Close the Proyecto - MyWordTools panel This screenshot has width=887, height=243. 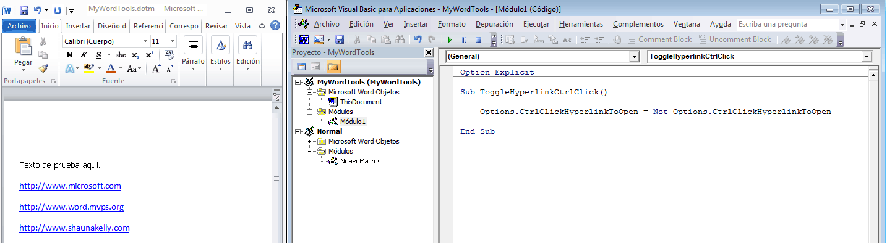point(429,53)
